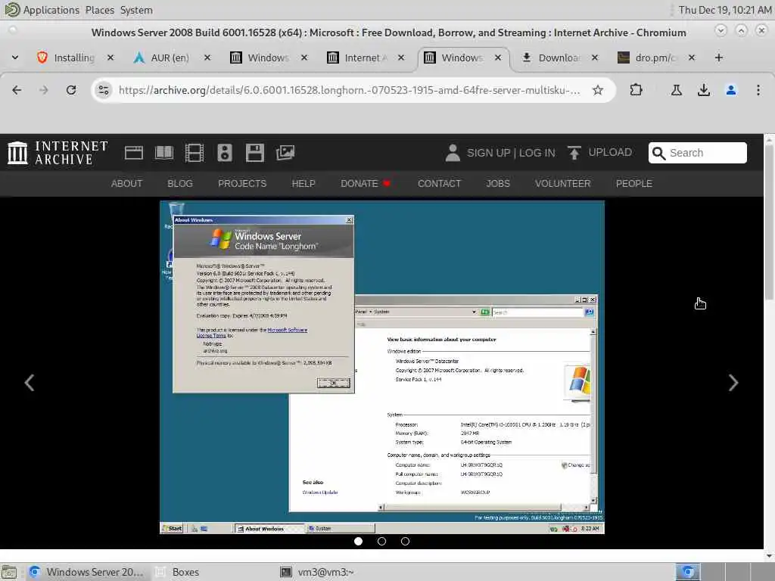Show next screenshot with right arrow
Screen dimensions: 775x581
point(733,382)
